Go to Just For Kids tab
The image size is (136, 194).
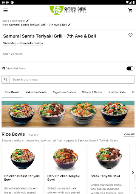coord(117,92)
